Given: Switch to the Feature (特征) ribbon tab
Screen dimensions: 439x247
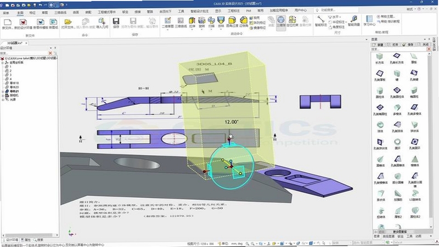Looking at the screenshot, I should [x=32, y=13].
